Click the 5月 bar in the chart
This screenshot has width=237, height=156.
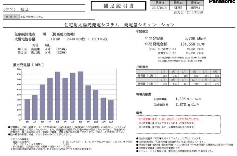coord(57,96)
